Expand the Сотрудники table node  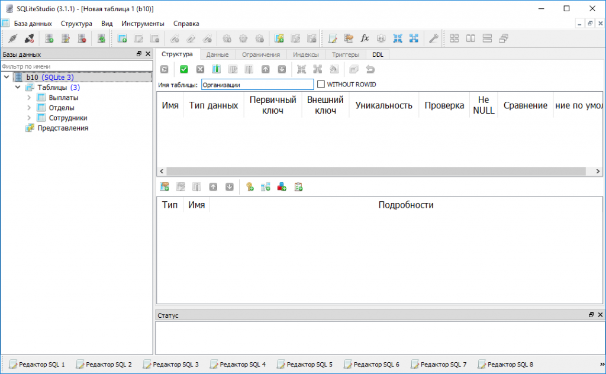click(29, 117)
